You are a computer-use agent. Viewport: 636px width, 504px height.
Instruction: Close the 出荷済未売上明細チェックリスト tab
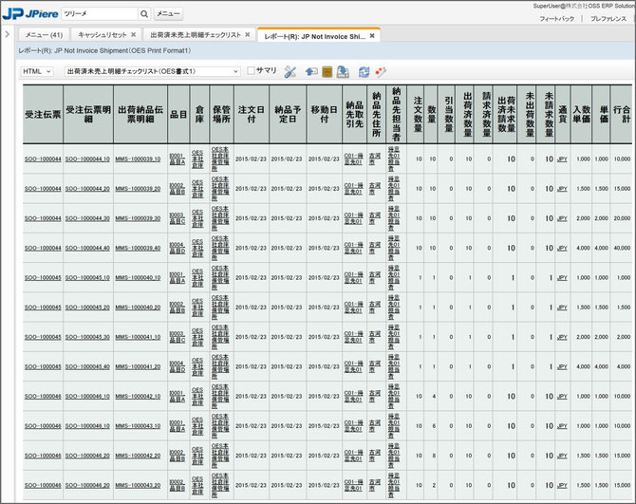[248, 35]
